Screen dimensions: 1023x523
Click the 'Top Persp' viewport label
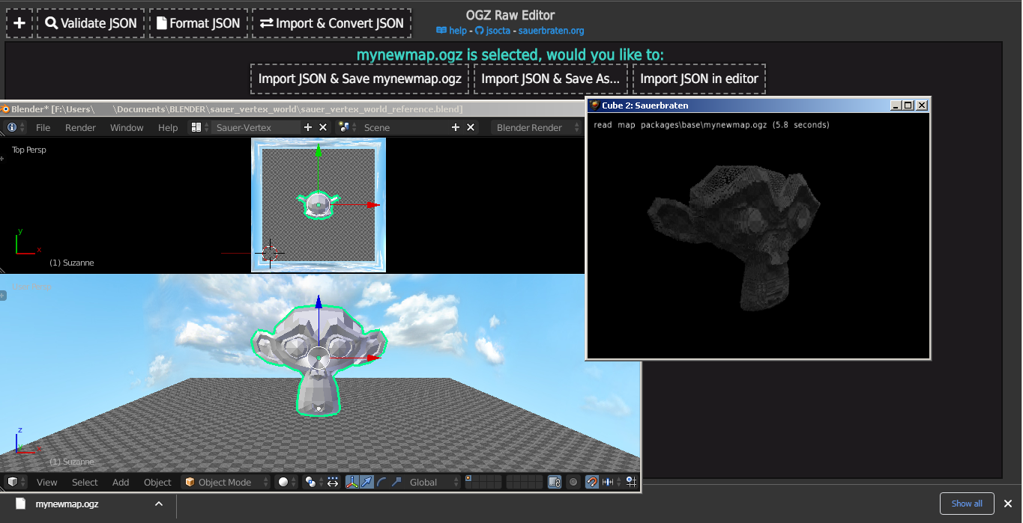click(x=29, y=150)
